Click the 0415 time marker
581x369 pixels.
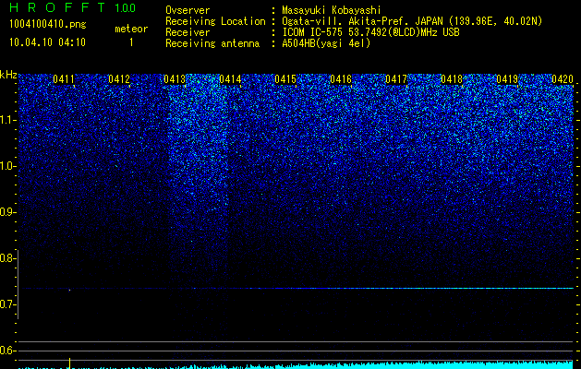[285, 79]
